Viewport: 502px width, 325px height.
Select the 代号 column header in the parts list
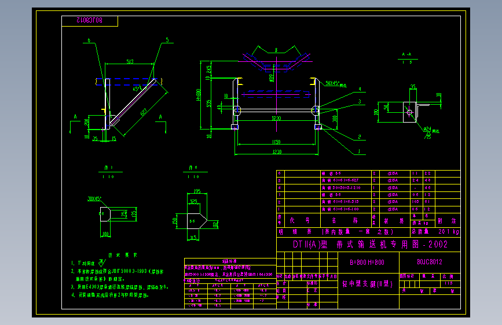pos(300,220)
